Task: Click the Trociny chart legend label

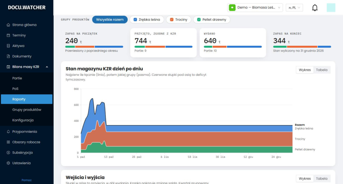Action: 300,139
